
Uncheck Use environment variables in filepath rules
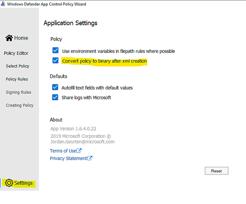point(56,51)
